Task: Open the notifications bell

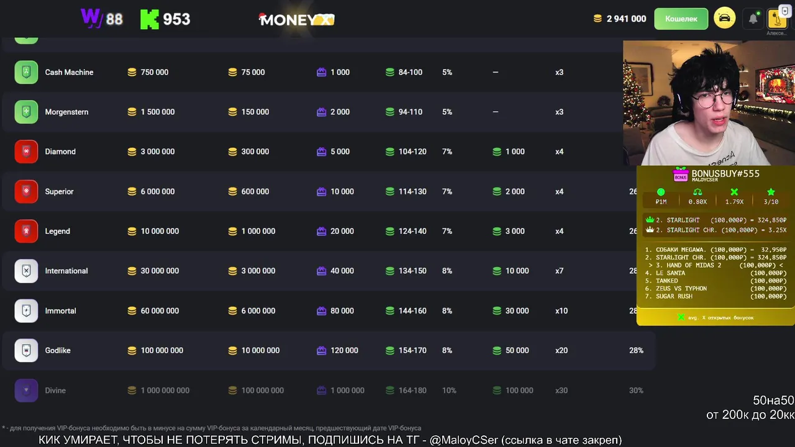Action: coord(753,19)
